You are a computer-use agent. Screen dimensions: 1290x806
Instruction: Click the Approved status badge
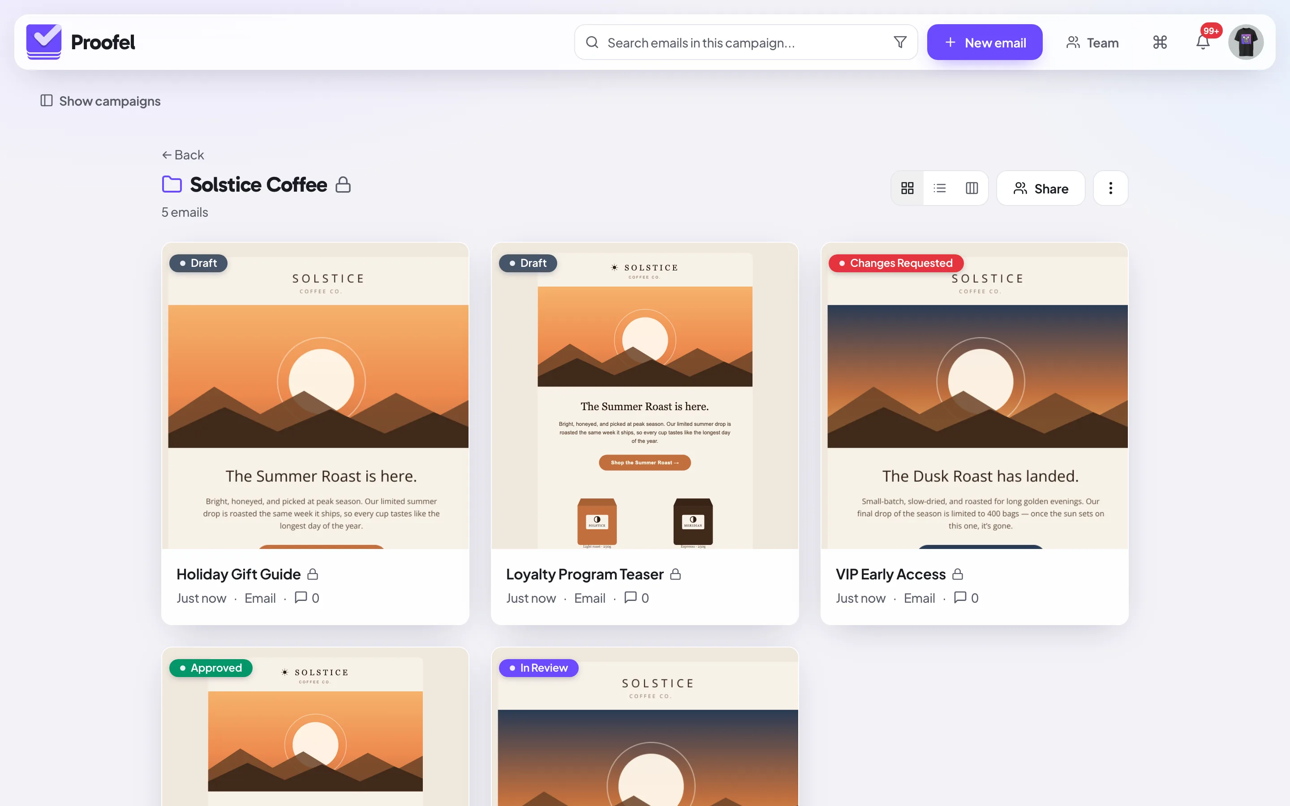(x=211, y=667)
